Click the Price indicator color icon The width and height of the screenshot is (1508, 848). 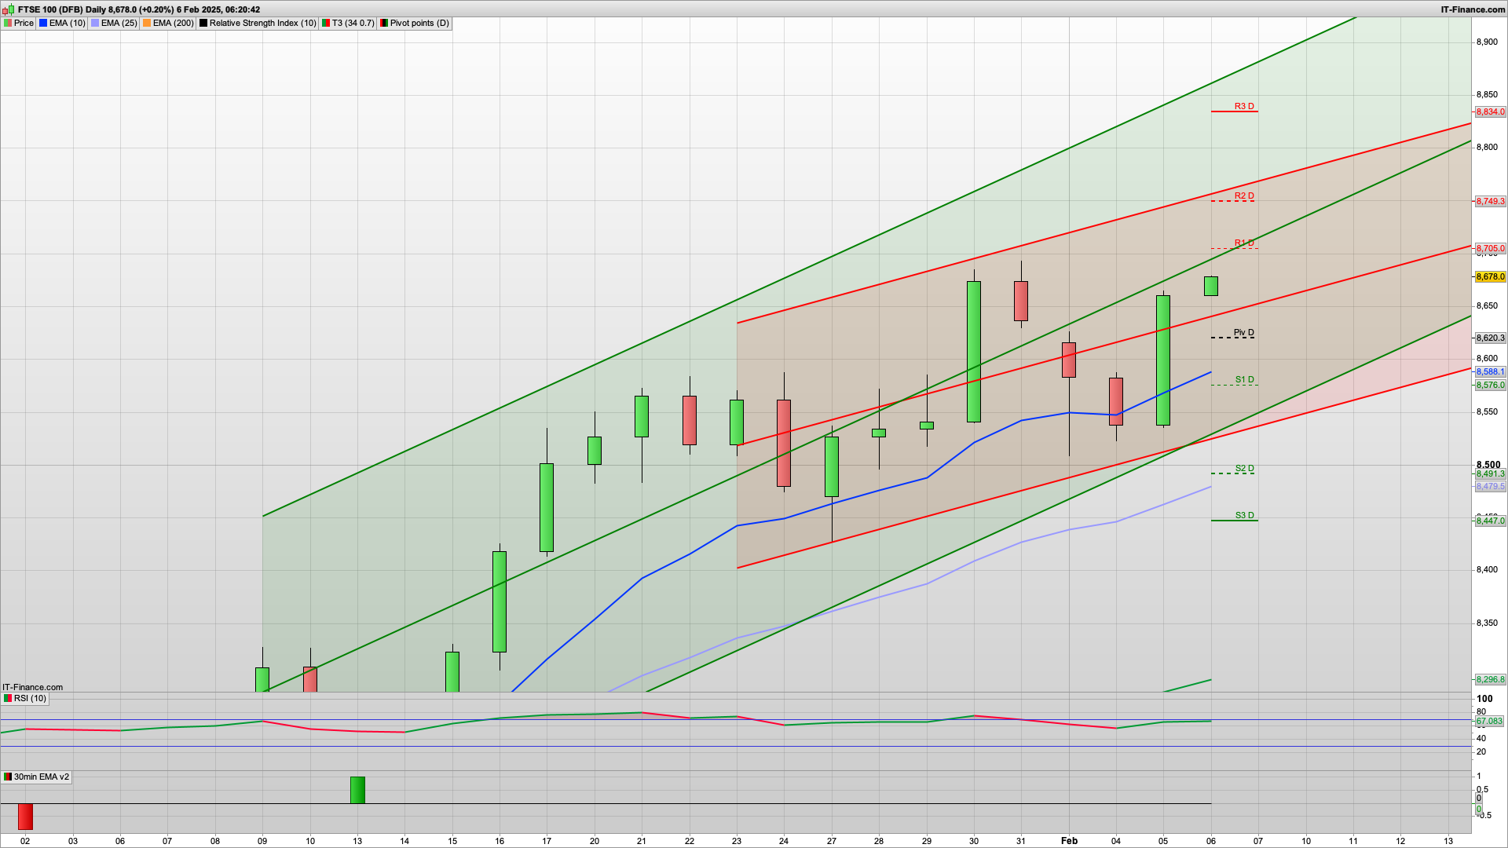[8, 23]
